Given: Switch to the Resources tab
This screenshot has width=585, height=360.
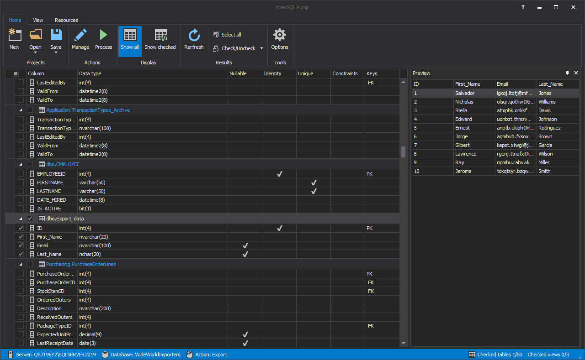Looking at the screenshot, I should click(x=66, y=20).
